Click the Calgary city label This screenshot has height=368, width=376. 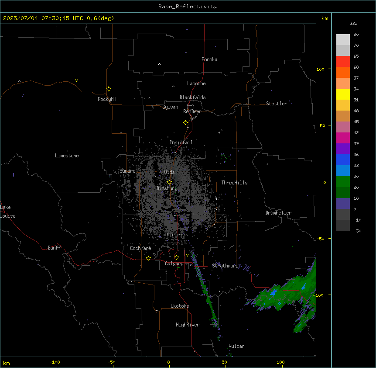(x=174, y=264)
